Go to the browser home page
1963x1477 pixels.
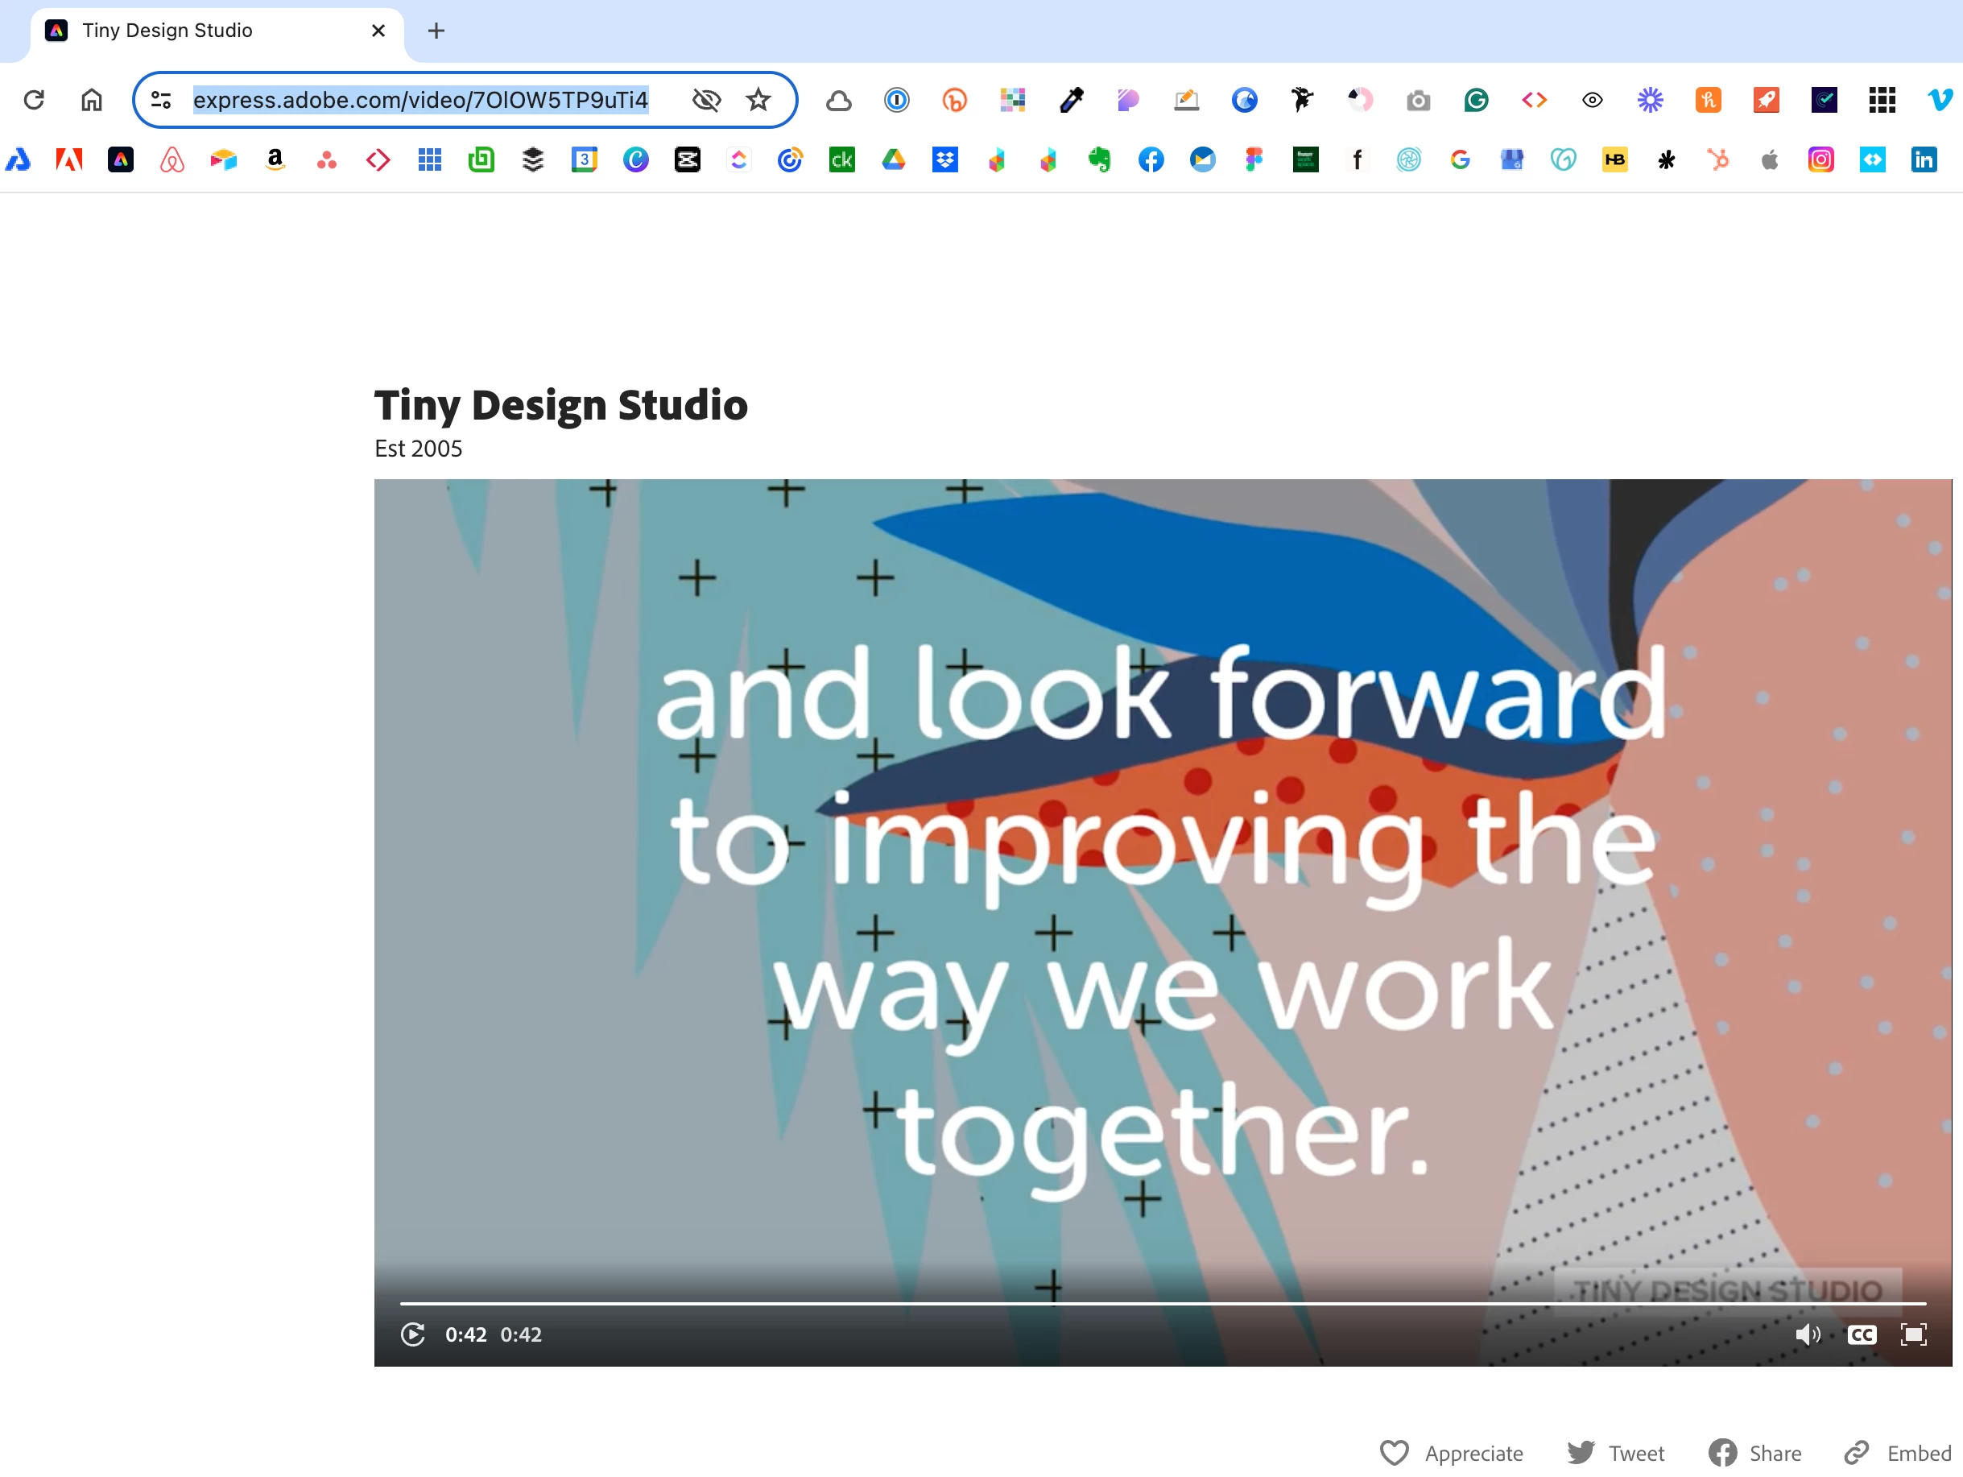pyautogui.click(x=92, y=101)
